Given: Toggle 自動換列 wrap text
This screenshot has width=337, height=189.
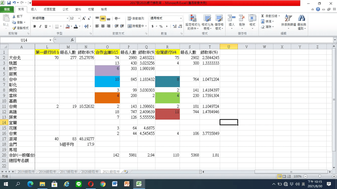Looking at the screenshot, I should pos(136,18).
